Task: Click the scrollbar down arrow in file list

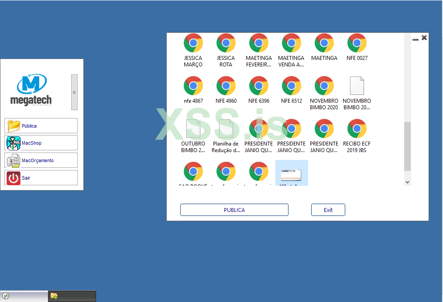Action: click(x=407, y=182)
